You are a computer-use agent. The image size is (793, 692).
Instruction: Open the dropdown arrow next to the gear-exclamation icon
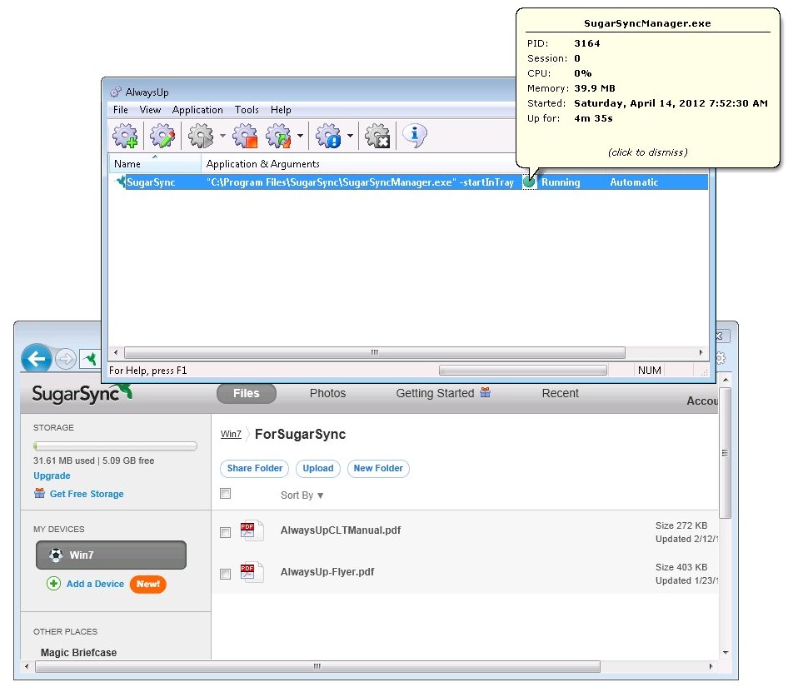pyautogui.click(x=350, y=136)
